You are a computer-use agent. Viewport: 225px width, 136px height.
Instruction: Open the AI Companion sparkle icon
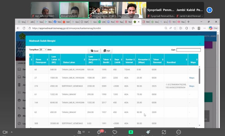[x=148, y=132]
